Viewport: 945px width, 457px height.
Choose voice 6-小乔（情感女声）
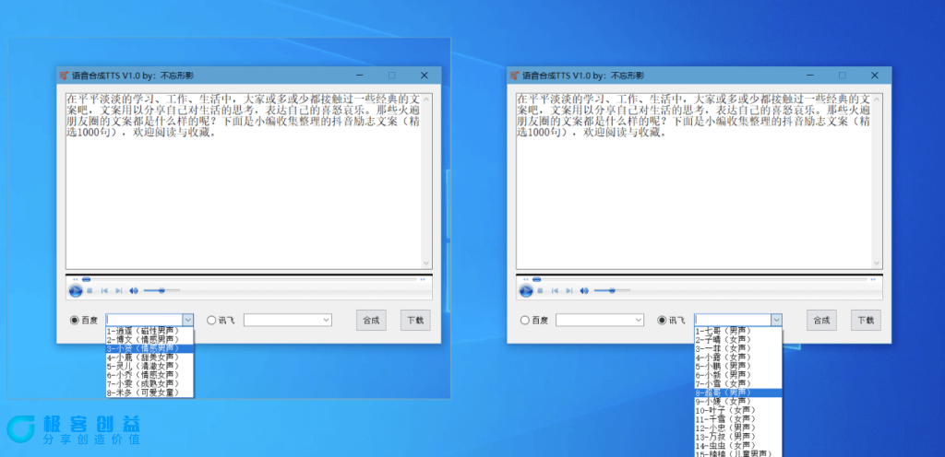[x=150, y=375]
